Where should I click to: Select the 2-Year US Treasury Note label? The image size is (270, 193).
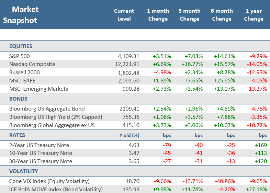point(39,145)
